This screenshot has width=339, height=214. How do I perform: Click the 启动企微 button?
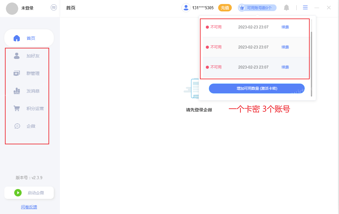[29, 193]
